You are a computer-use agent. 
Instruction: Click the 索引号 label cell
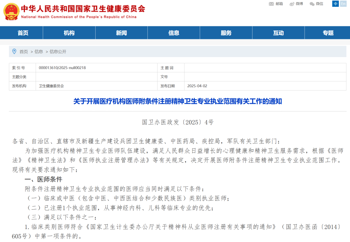22,68
